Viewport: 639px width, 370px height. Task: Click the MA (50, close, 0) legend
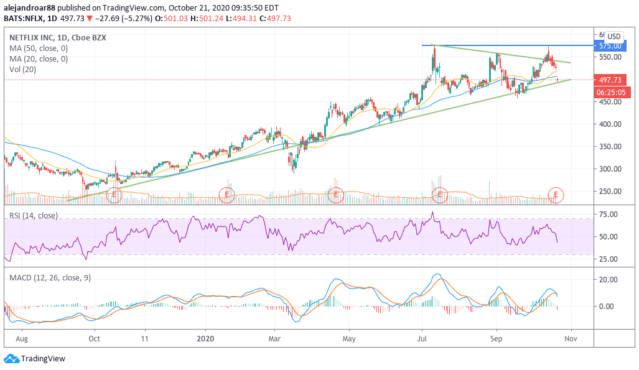39,48
